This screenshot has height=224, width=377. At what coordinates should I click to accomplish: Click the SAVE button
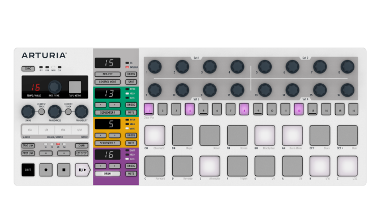pos(131,82)
